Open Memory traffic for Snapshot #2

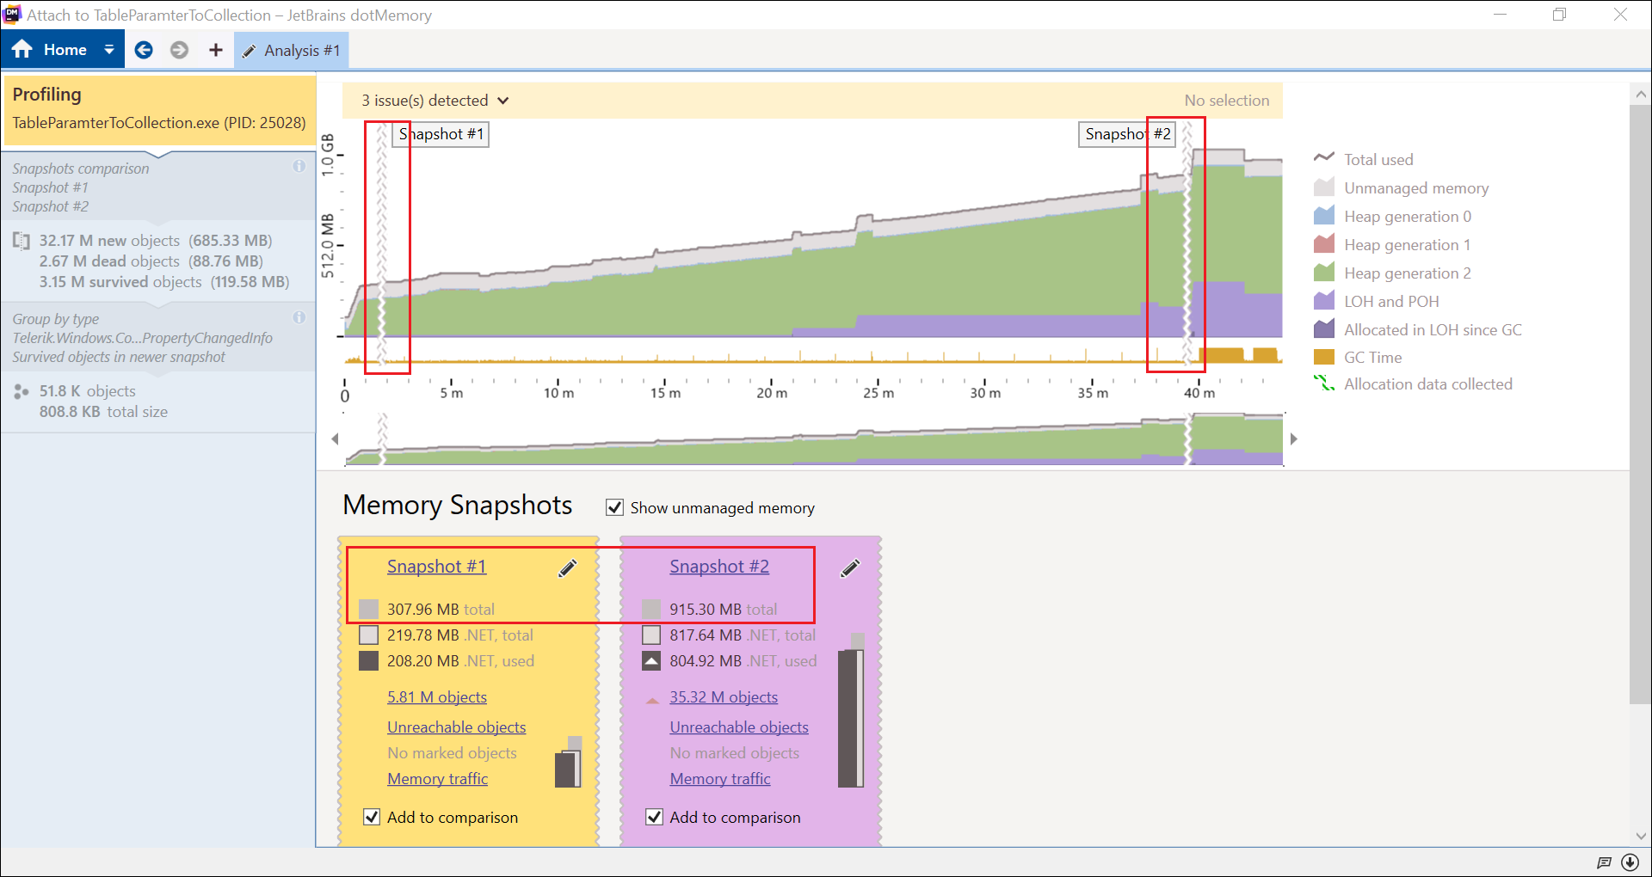tap(720, 779)
